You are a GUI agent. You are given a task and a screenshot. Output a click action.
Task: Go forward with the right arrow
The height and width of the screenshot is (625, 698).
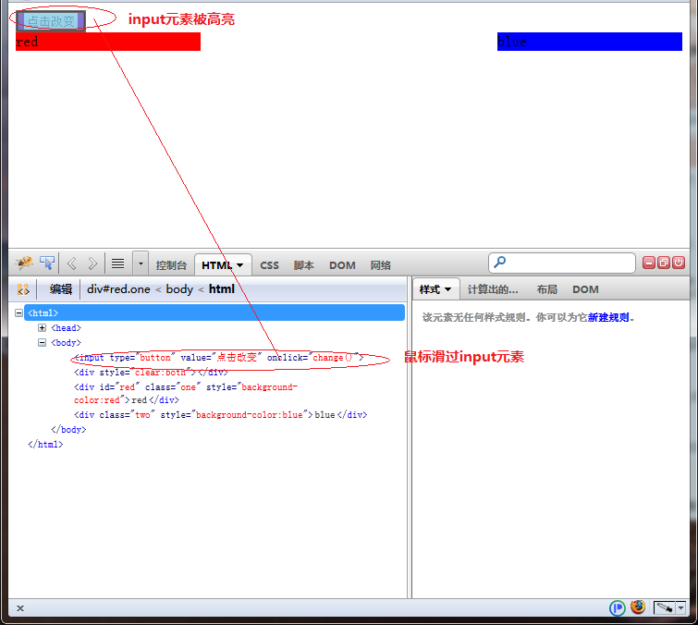coord(92,263)
